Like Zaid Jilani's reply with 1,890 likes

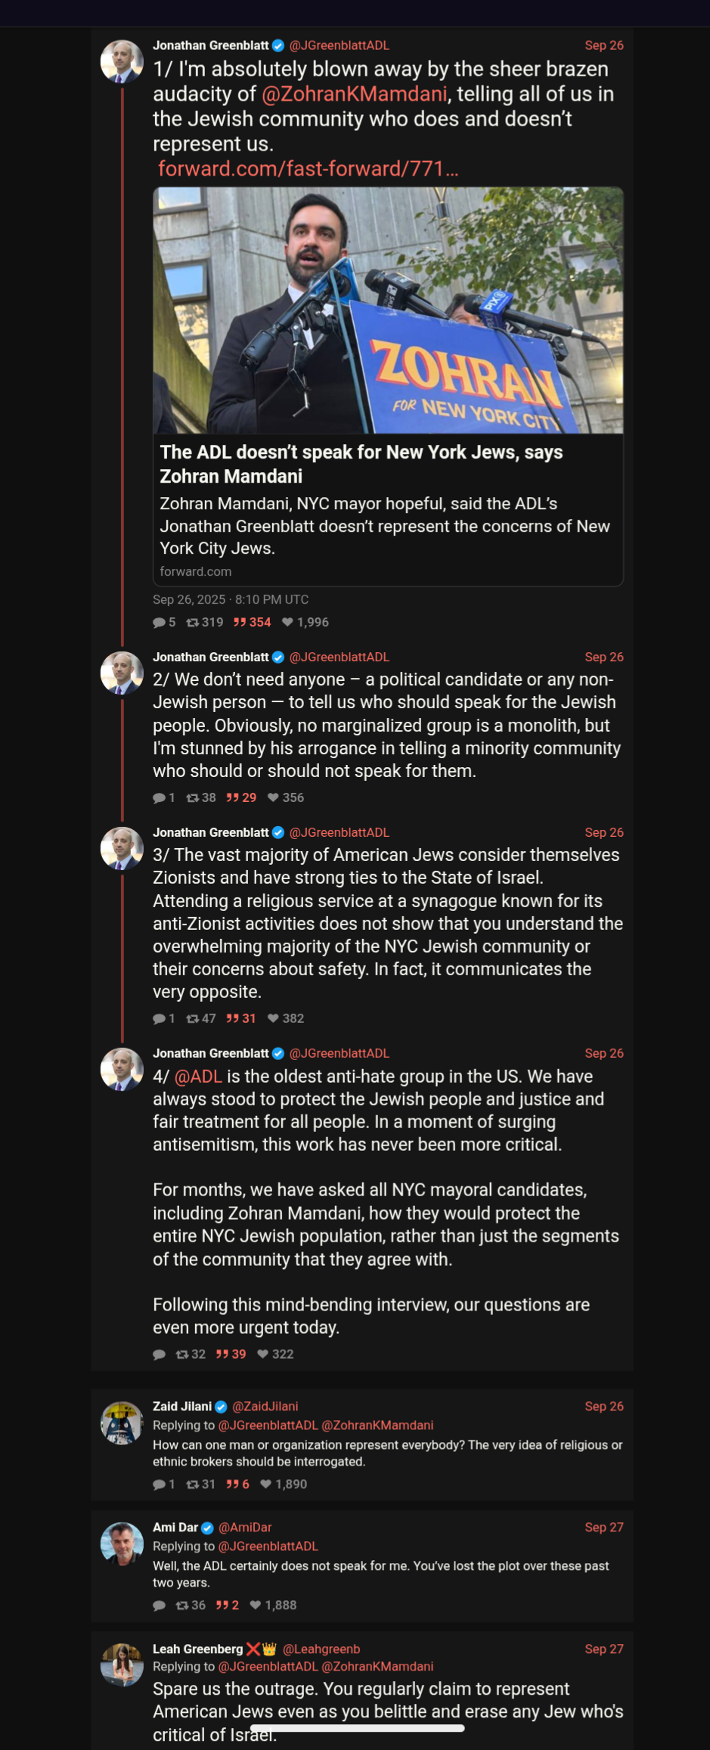(266, 1484)
